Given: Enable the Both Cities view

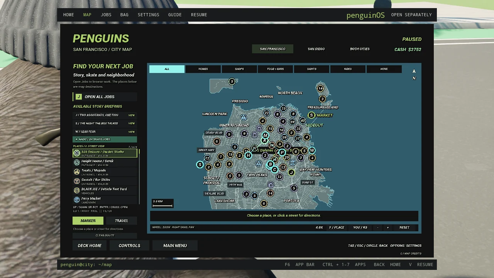Looking at the screenshot, I should point(360,49).
